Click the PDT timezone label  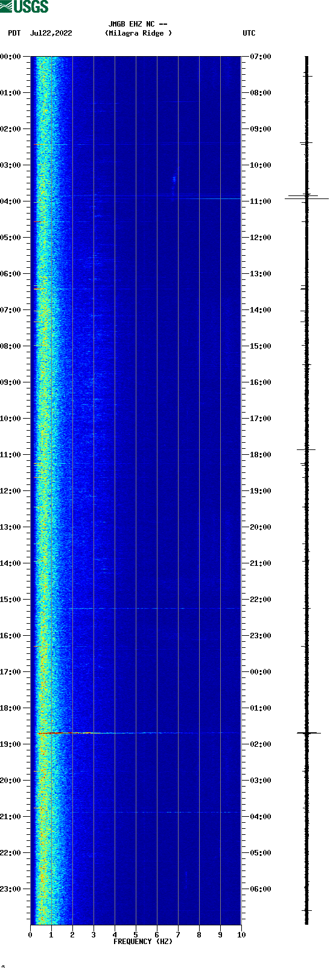tap(14, 33)
